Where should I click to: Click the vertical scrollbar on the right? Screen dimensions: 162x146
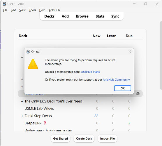coord(161,55)
